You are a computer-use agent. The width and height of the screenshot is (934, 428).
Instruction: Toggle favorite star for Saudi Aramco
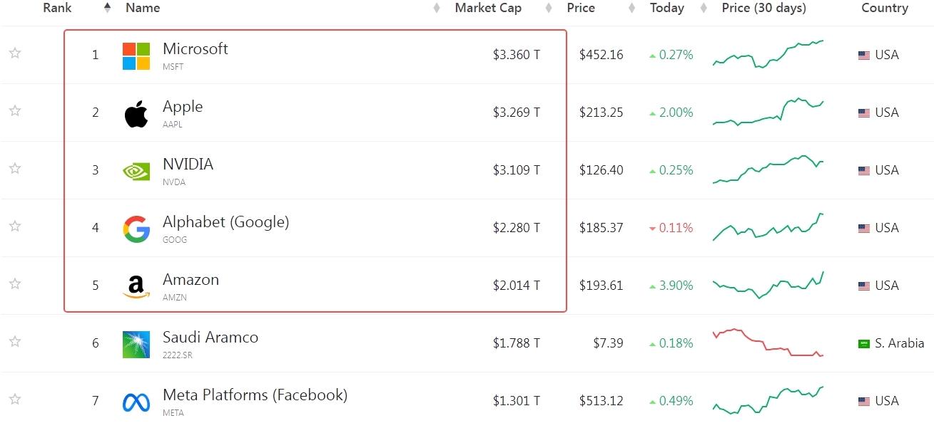15,341
